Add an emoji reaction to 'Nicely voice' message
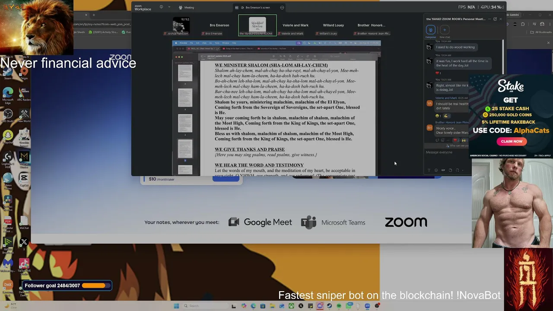The height and width of the screenshot is (311, 553). pos(443,140)
